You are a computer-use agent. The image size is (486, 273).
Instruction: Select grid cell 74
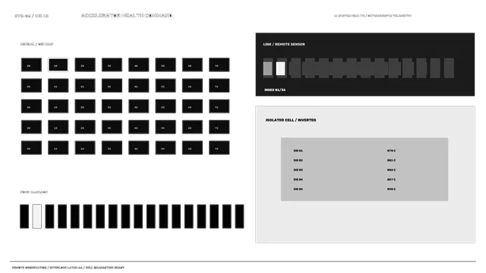pos(219,148)
